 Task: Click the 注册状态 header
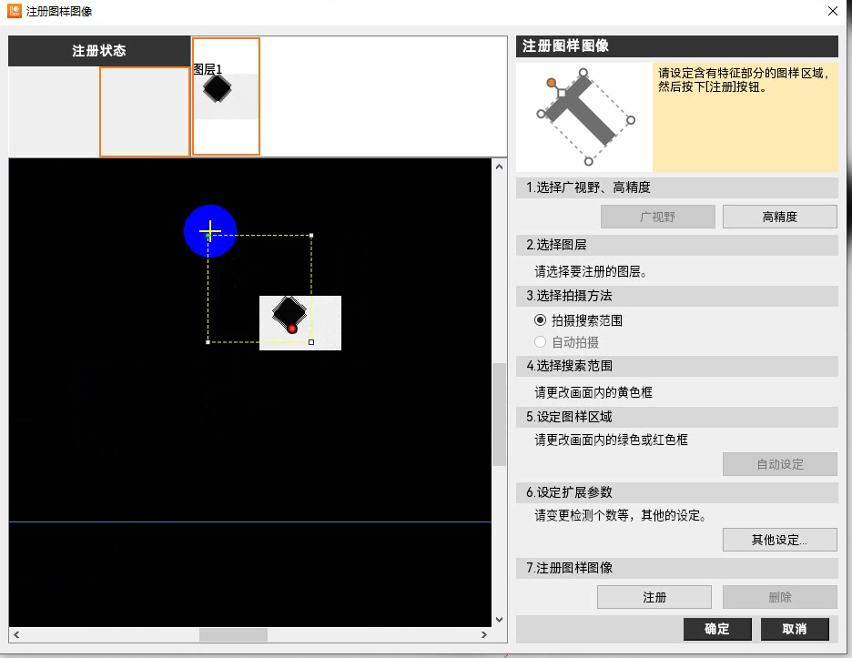(x=99, y=51)
